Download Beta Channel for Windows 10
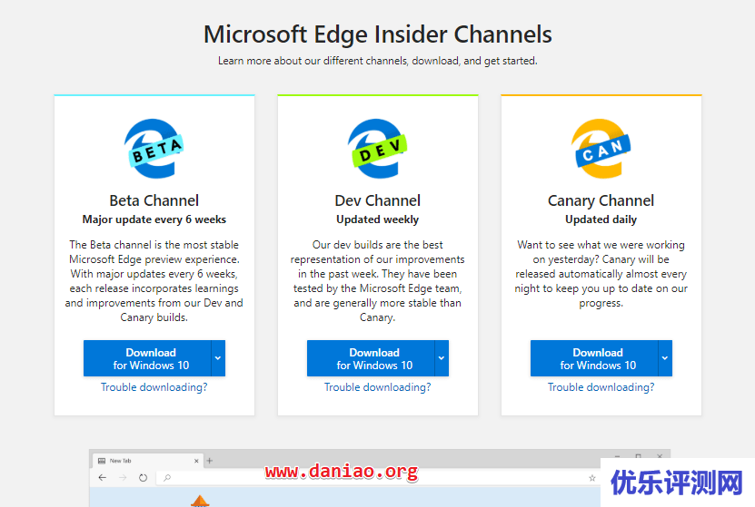Viewport: 755px width, 507px height. [147, 358]
